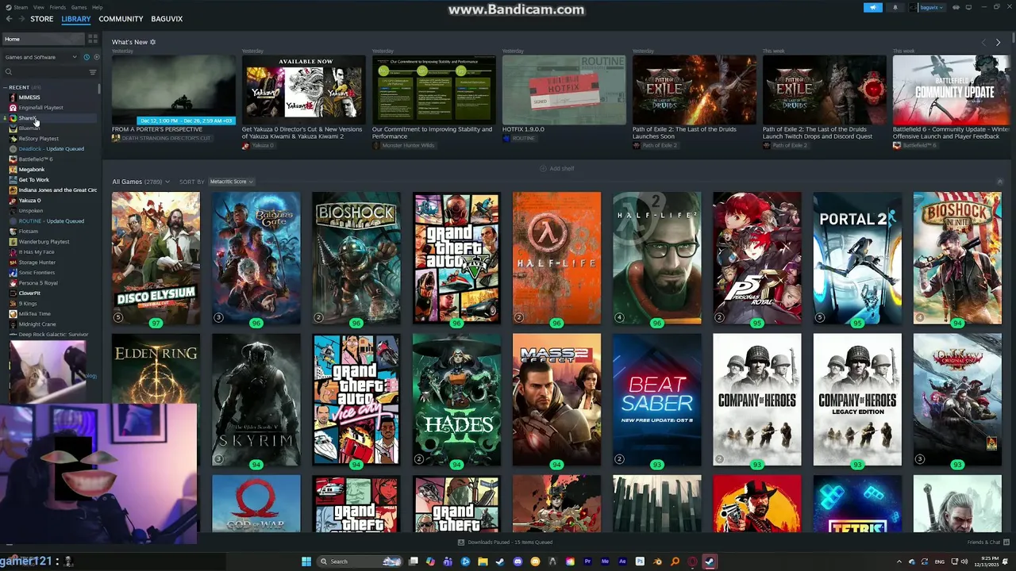Show hidden system tray icons chevron
This screenshot has width=1016, height=571.
tap(899, 561)
